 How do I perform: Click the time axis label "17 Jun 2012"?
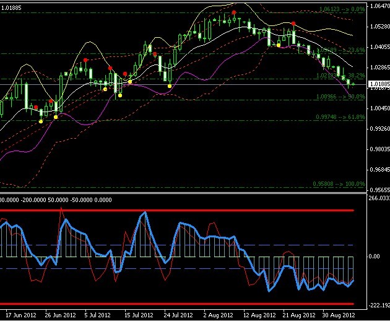point(21,315)
